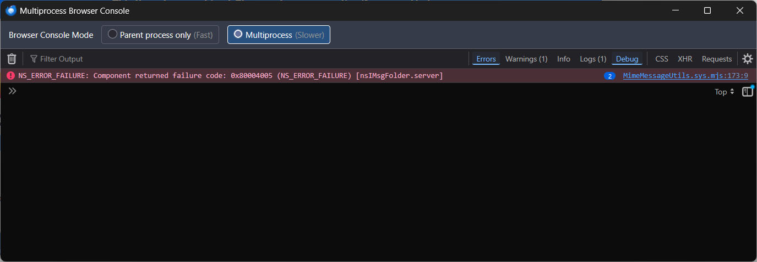Open MimeMessageUtils.sys.mjs:173:9 source link
This screenshot has width=757, height=262.
click(x=685, y=76)
